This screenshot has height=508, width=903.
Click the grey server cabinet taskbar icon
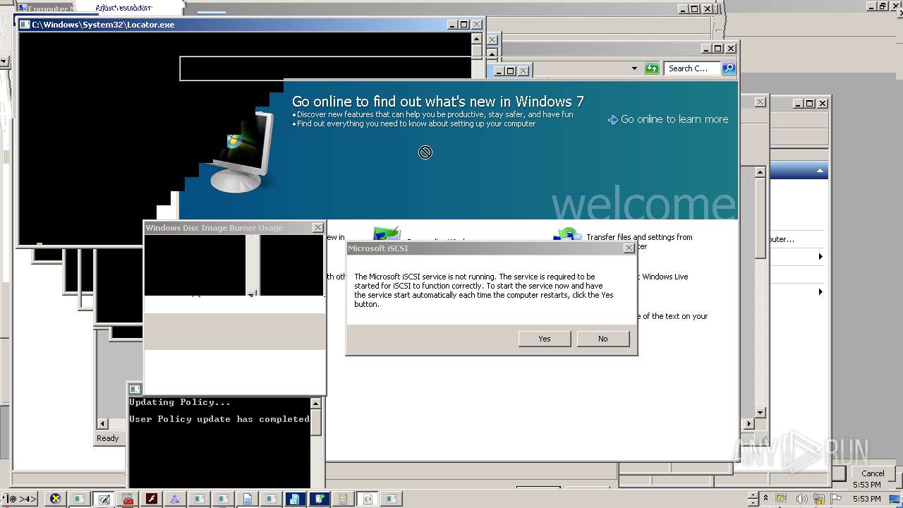point(343,499)
